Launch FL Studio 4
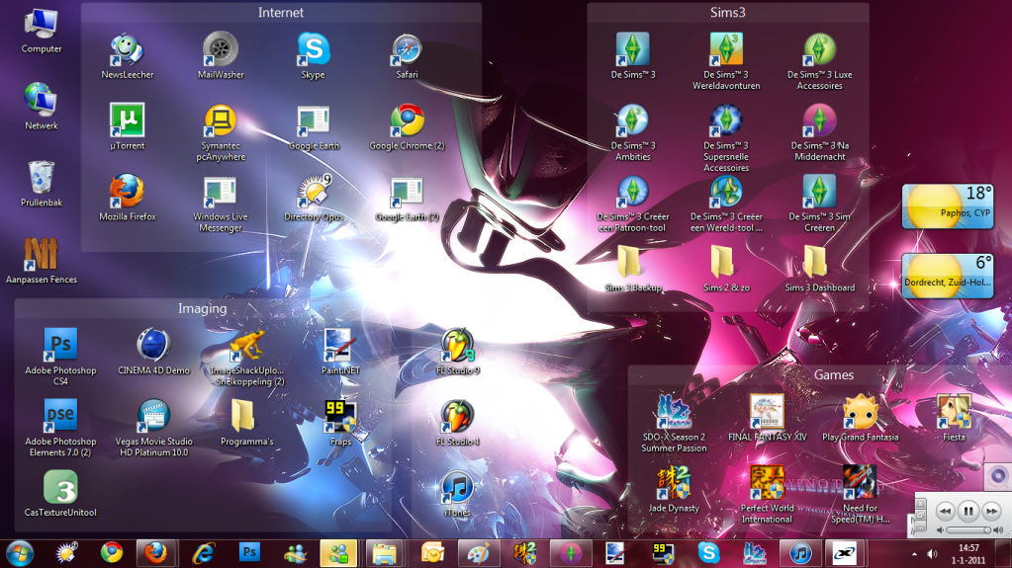 click(458, 422)
